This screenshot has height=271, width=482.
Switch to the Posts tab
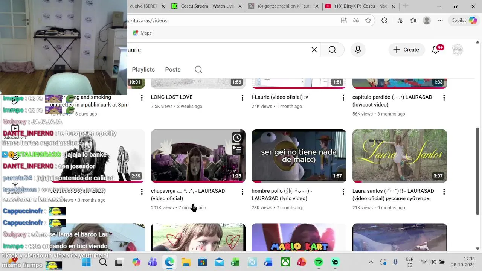point(173,70)
